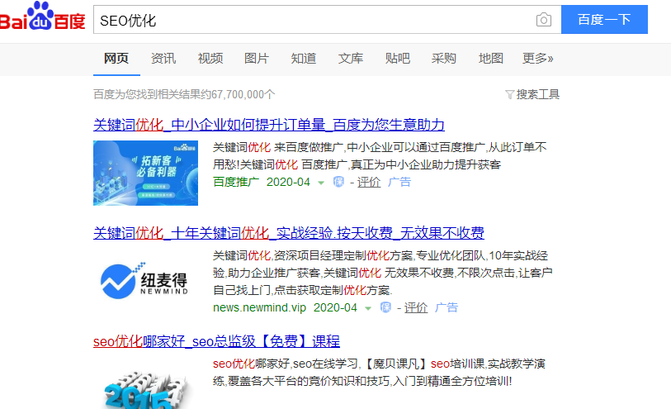The height and width of the screenshot is (409, 671).
Task: Open result seo优化哪家好_seo总监级课程
Action: coord(216,341)
